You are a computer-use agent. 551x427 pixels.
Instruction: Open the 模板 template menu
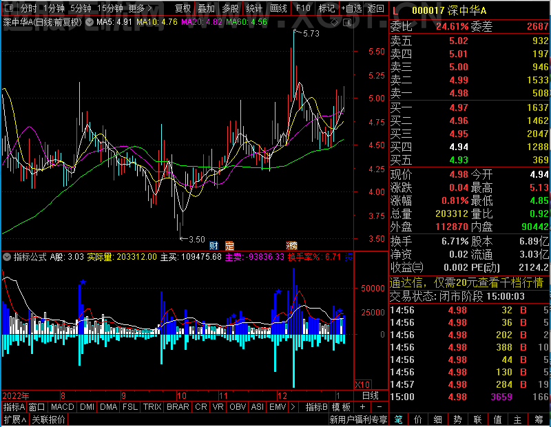tap(341, 407)
